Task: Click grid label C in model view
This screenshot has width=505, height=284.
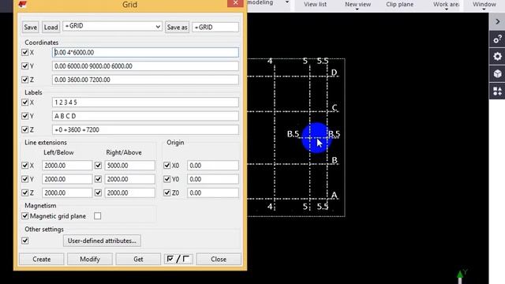Action: coord(335,107)
